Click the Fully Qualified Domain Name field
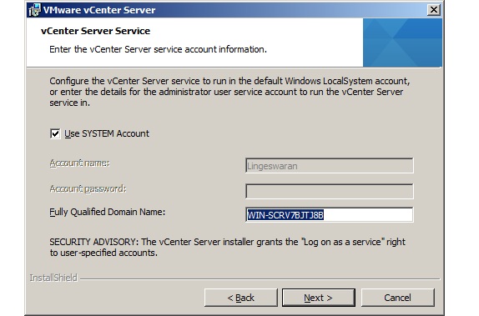 (x=330, y=214)
